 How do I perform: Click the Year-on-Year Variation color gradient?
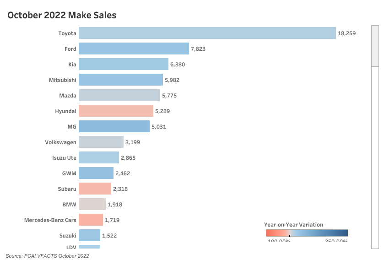click(x=307, y=233)
